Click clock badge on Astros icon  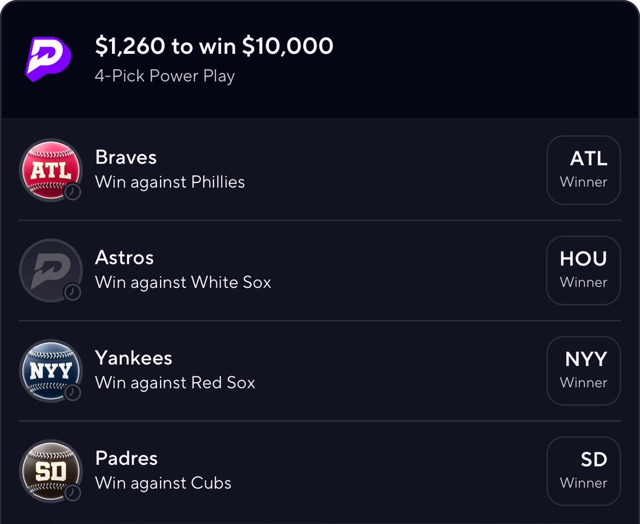click(72, 292)
